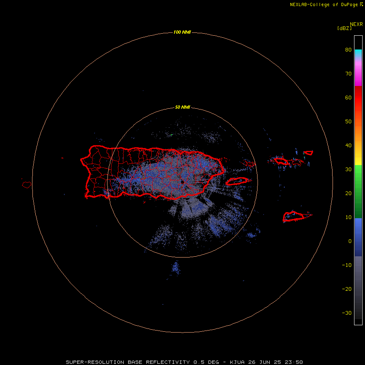Select the 10 tick label on the scale
The width and height of the screenshot is (365, 365).
point(348,217)
